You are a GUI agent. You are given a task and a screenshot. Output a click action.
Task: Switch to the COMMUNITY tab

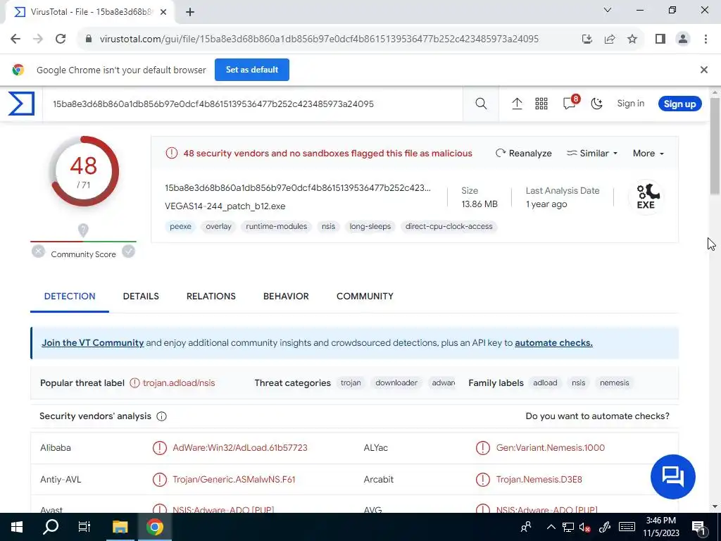(x=365, y=297)
